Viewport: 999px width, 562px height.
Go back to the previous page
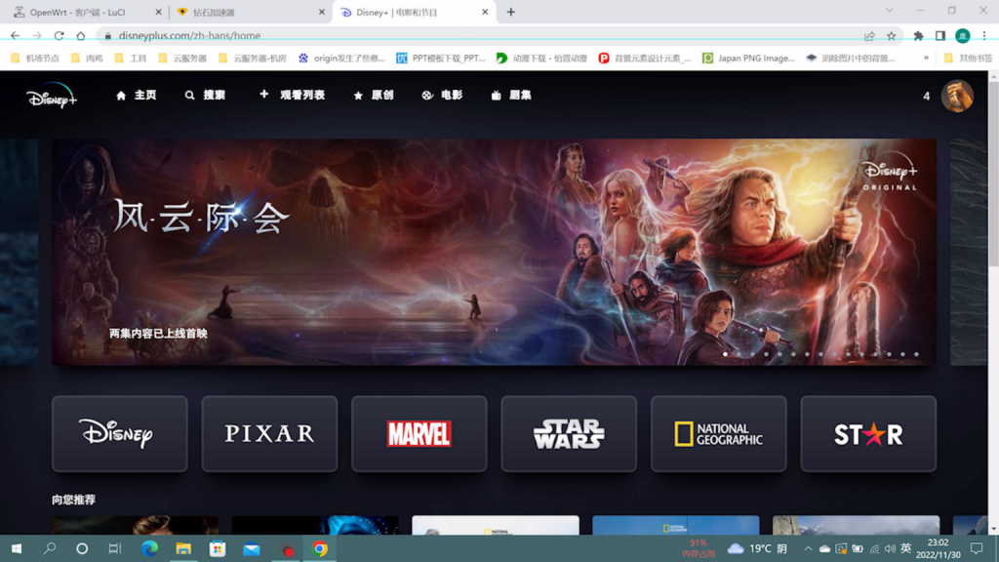[16, 36]
